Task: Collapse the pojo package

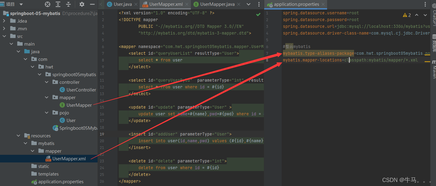Action: pos(47,113)
